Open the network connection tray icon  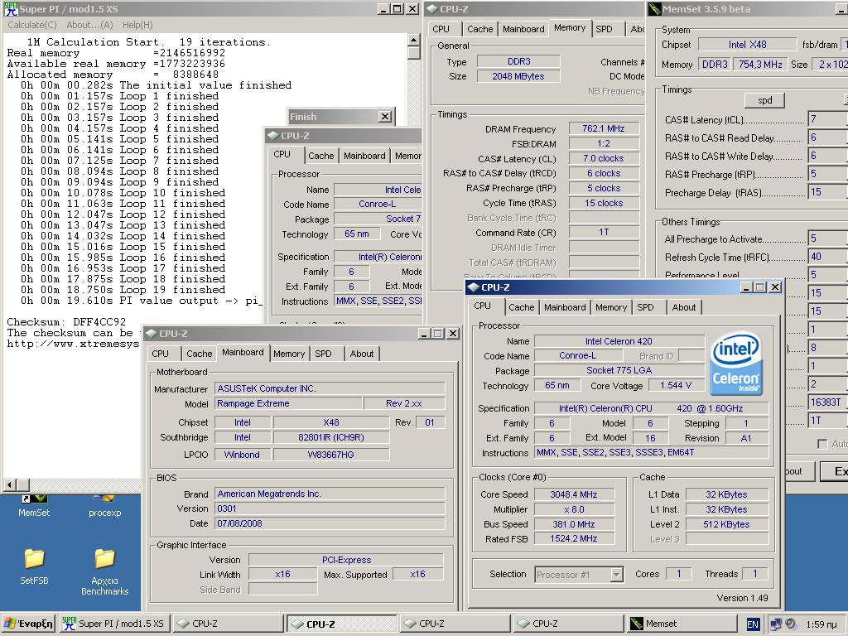775,624
